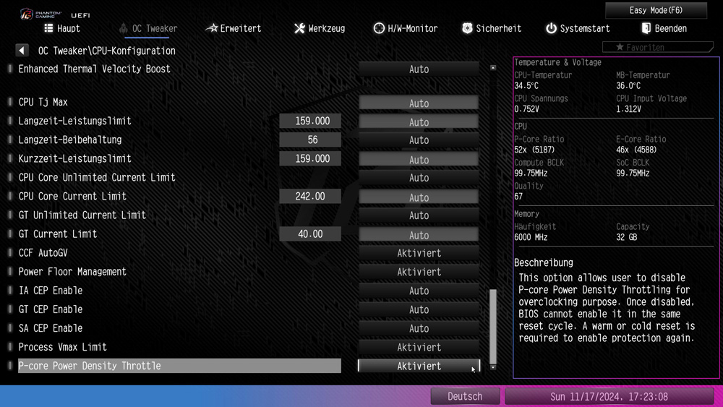Click the Werkzeug wrench icon
This screenshot has height=407, width=723.
[299, 28]
